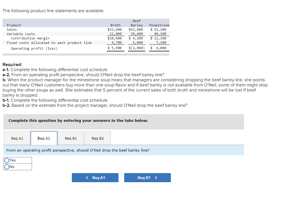Select the Req A2 tab
282x202 pixels.
pyautogui.click(x=44, y=138)
